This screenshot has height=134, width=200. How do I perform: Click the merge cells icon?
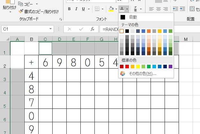point(192,9)
